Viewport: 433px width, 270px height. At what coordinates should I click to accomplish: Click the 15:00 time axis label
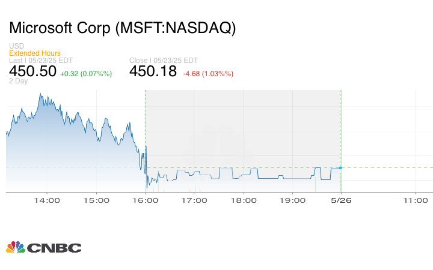pyautogui.click(x=97, y=200)
